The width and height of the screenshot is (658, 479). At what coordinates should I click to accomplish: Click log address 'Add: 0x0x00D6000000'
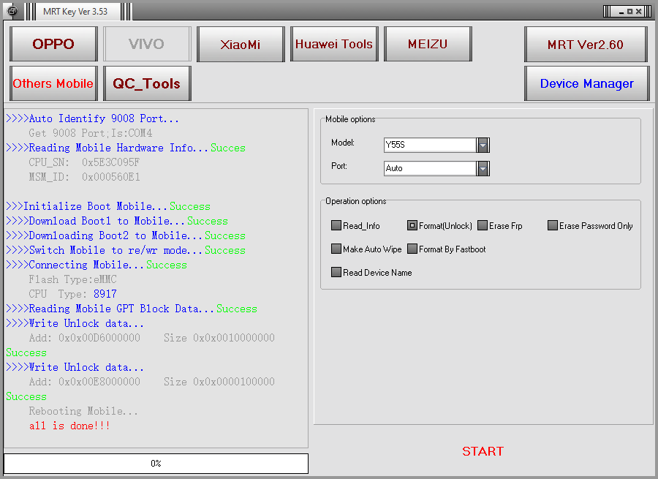point(84,338)
